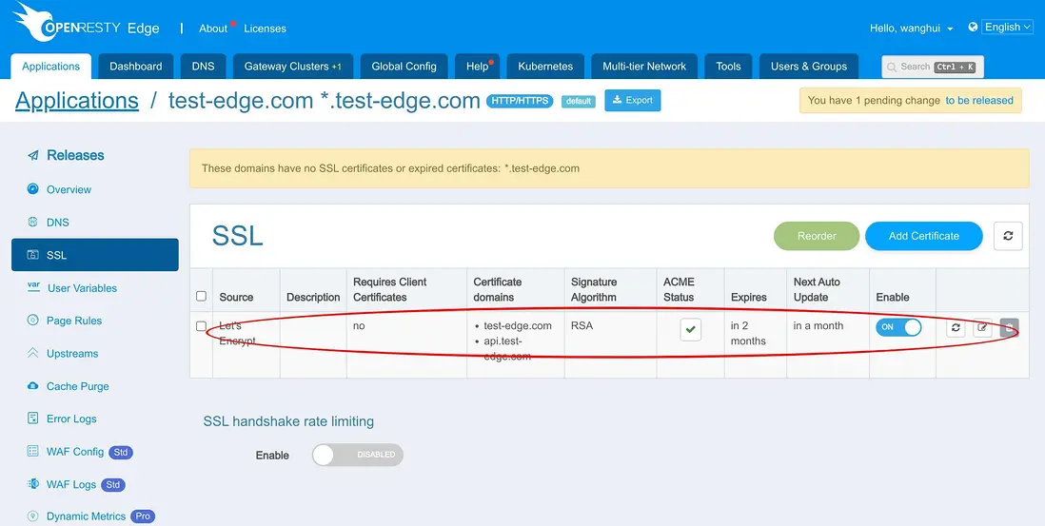This screenshot has height=526, width=1045.
Task: Click the Reorder button
Action: (x=817, y=236)
